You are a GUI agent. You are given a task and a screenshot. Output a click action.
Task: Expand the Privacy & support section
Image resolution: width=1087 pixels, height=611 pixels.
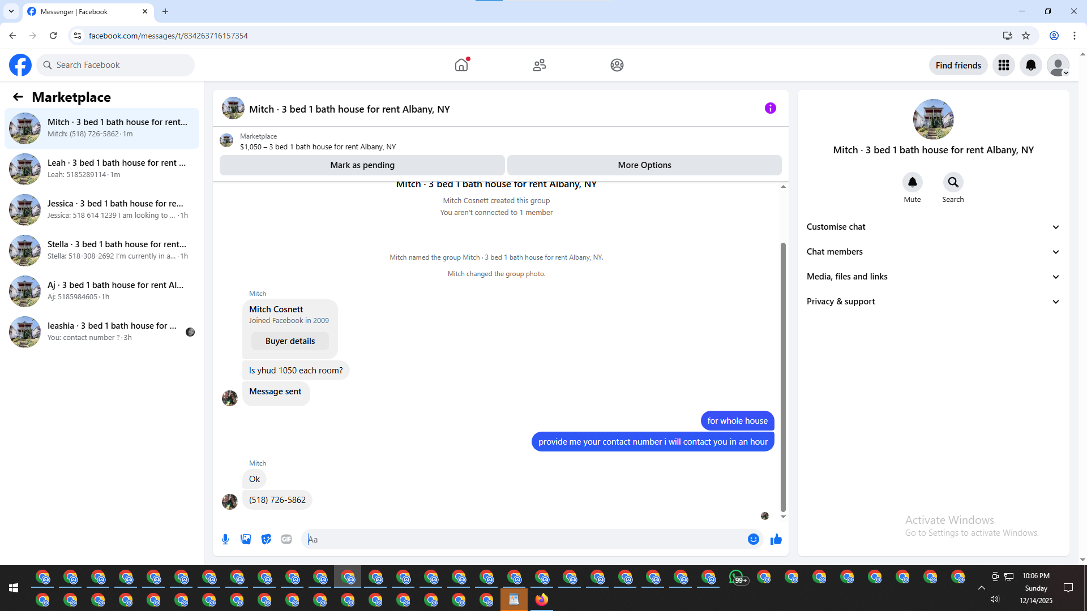pos(932,302)
